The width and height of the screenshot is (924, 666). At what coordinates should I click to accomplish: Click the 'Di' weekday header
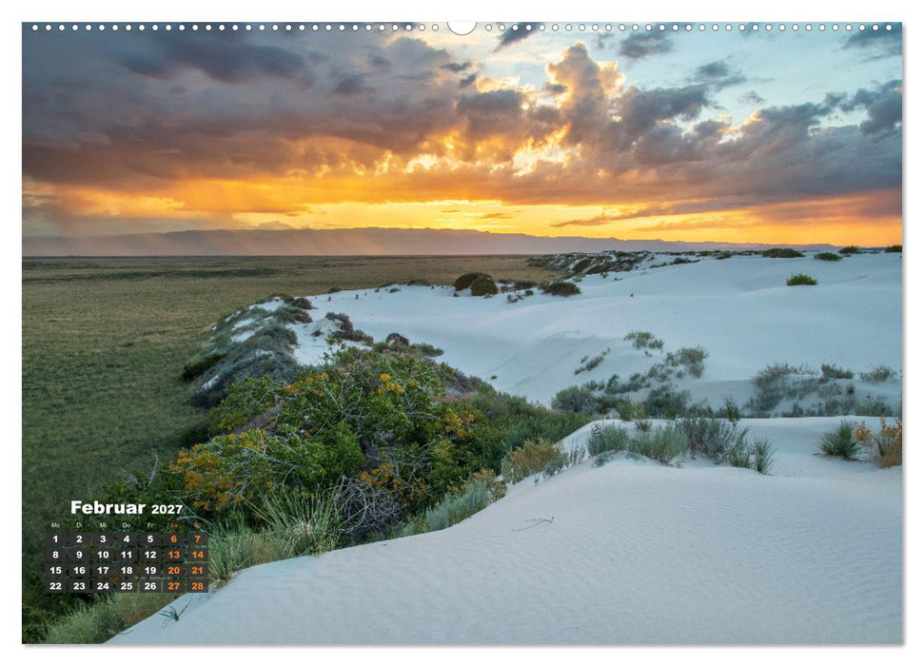tap(79, 525)
